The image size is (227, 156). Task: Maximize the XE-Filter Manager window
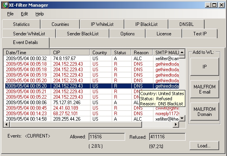(x=214, y=5)
